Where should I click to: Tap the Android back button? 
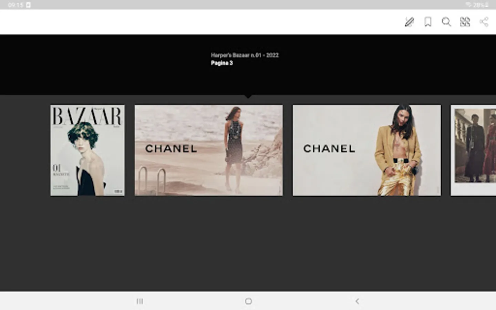click(x=357, y=301)
